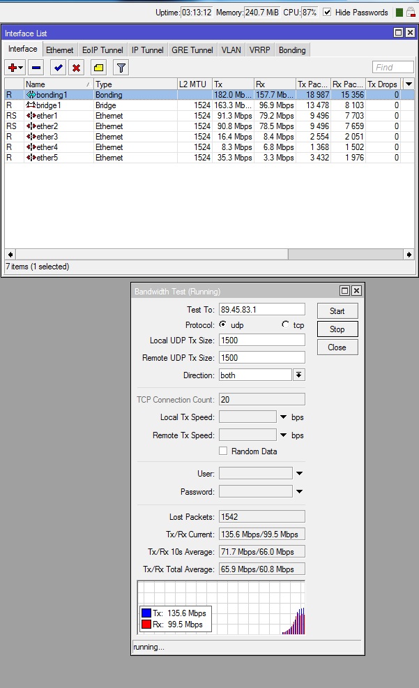Click the Remote UDP Tx Size field
Image resolution: width=419 pixels, height=688 pixels.
click(261, 357)
